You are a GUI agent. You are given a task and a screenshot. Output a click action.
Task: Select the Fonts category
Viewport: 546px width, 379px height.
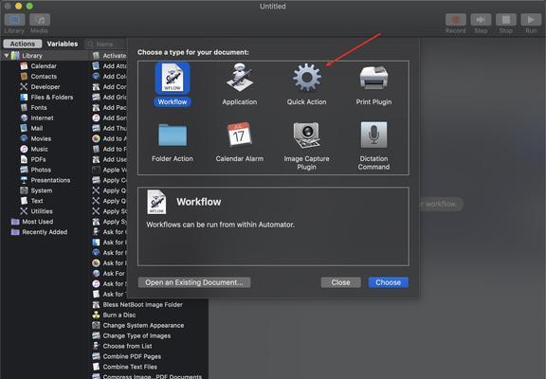pyautogui.click(x=39, y=107)
